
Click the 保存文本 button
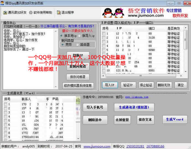pos(145,120)
